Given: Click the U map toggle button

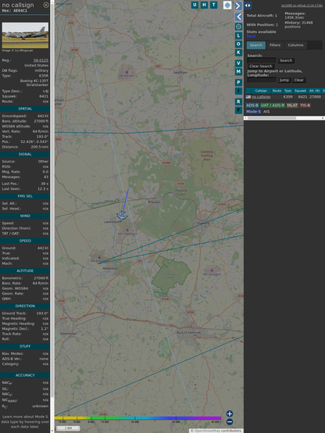Looking at the screenshot, I should (x=195, y=5).
